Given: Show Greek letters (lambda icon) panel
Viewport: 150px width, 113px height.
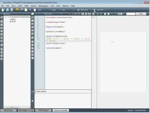Looking at the screenshot, I should [2, 35].
